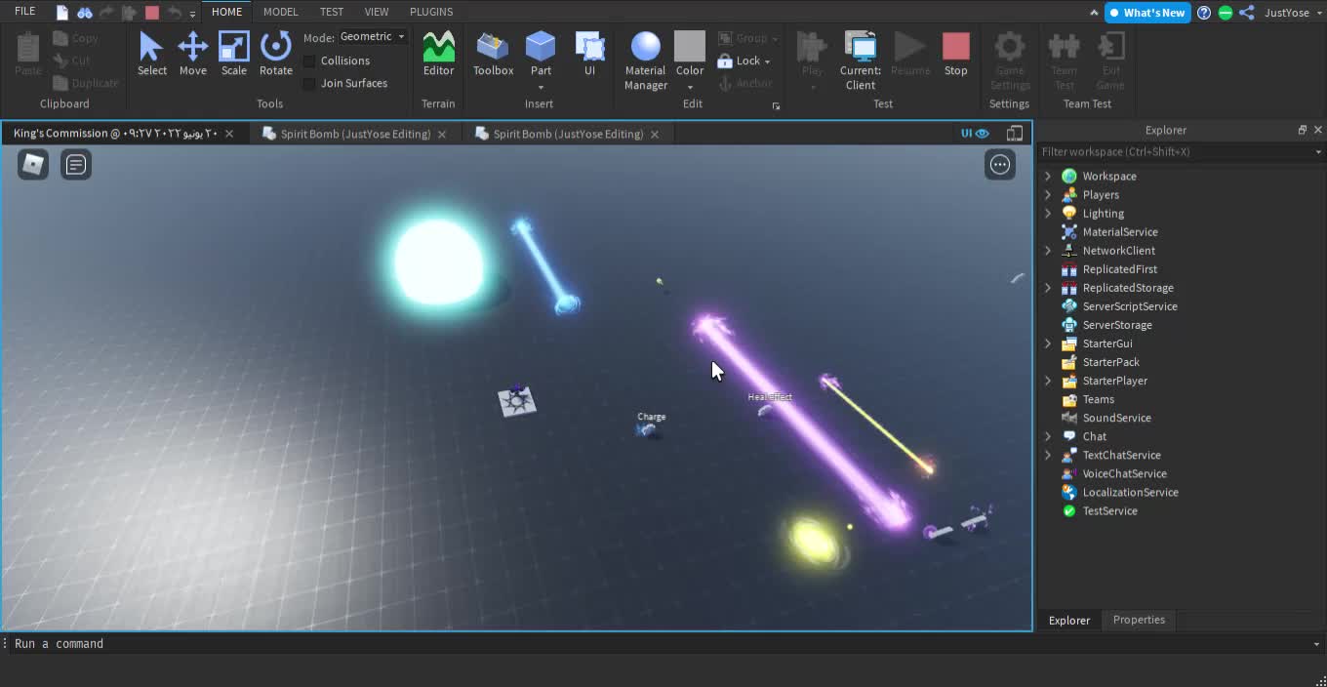The width and height of the screenshot is (1327, 687).
Task: Select the Rotate tool
Action: [x=276, y=54]
